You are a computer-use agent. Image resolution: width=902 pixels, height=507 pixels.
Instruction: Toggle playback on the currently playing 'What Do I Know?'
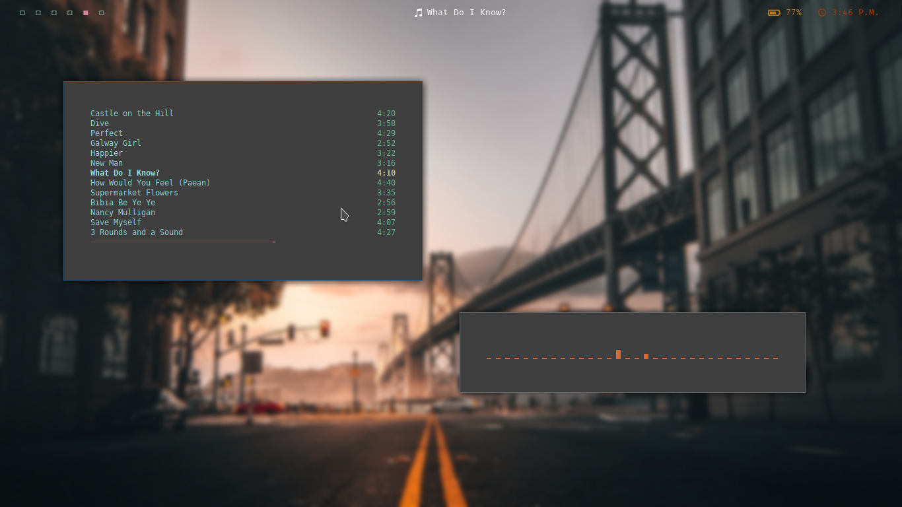pyautogui.click(x=125, y=172)
